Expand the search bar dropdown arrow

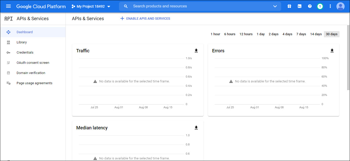point(275,6)
